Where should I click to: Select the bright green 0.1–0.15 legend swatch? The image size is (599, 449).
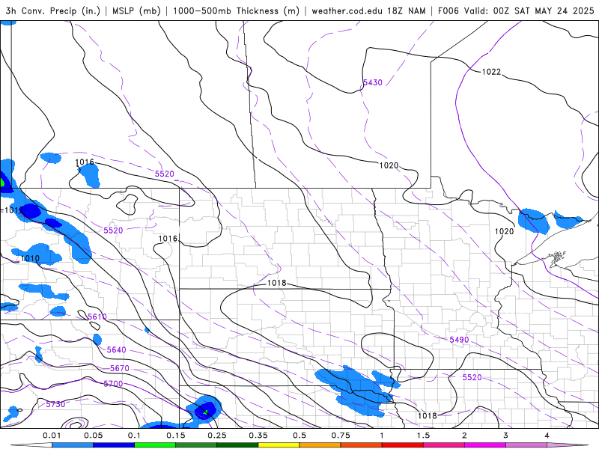pos(155,445)
